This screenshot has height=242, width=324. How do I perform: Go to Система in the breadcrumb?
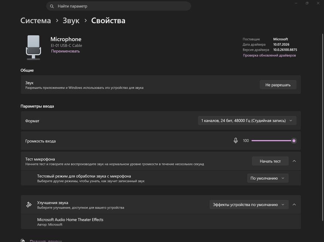35,21
